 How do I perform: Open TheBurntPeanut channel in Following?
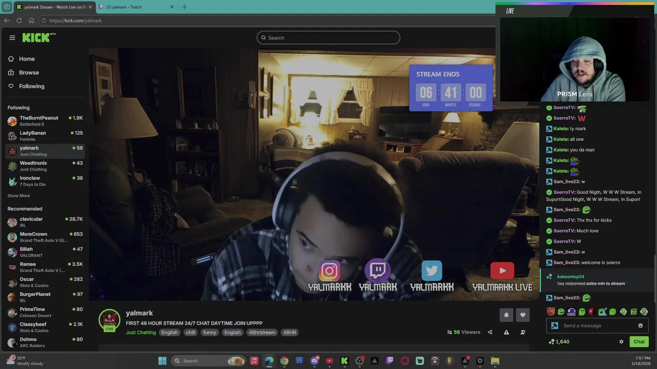click(x=45, y=121)
